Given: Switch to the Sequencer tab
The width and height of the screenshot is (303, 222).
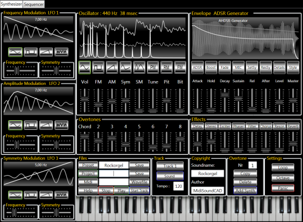Looking at the screenshot, I should [x=34, y=4].
